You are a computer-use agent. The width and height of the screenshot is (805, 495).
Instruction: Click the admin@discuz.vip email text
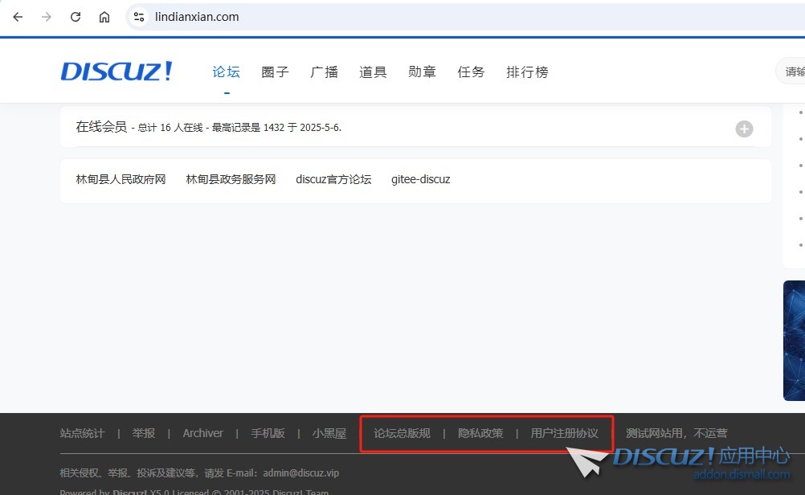coord(300,473)
